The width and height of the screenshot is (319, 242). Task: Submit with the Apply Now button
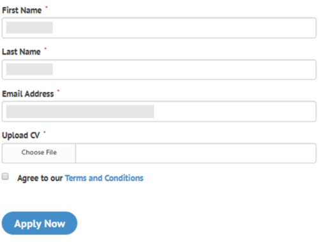tap(40, 224)
